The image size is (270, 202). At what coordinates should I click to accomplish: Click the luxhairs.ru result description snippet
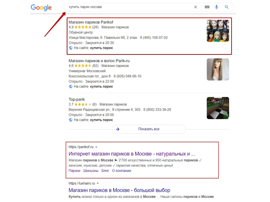click(x=141, y=197)
